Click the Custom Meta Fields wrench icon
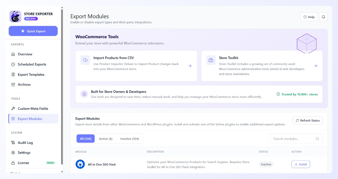This screenshot has width=338, height=179. point(13,108)
